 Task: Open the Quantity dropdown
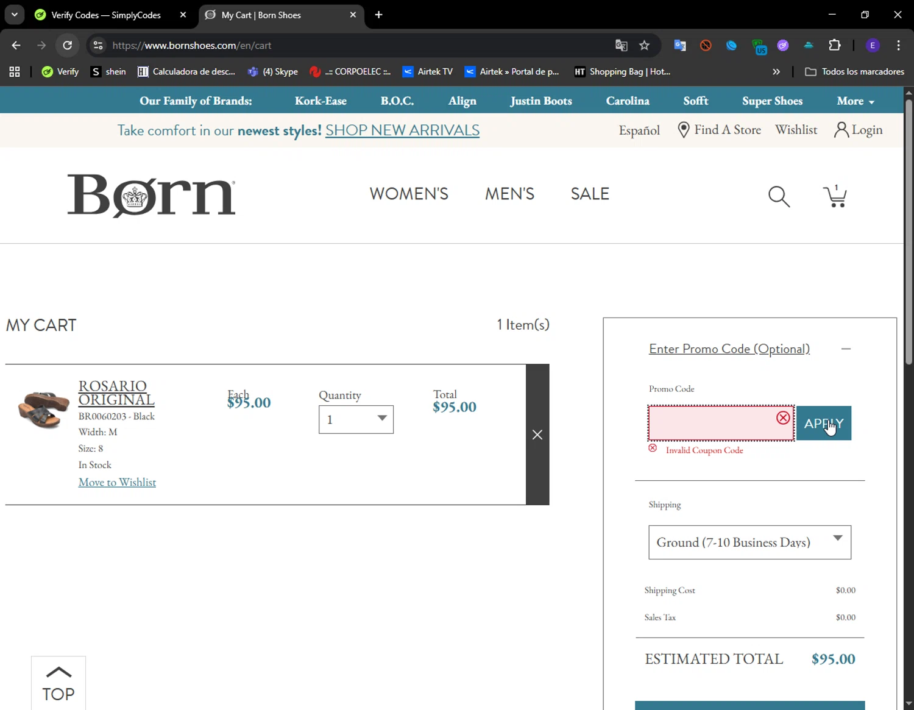point(356,419)
